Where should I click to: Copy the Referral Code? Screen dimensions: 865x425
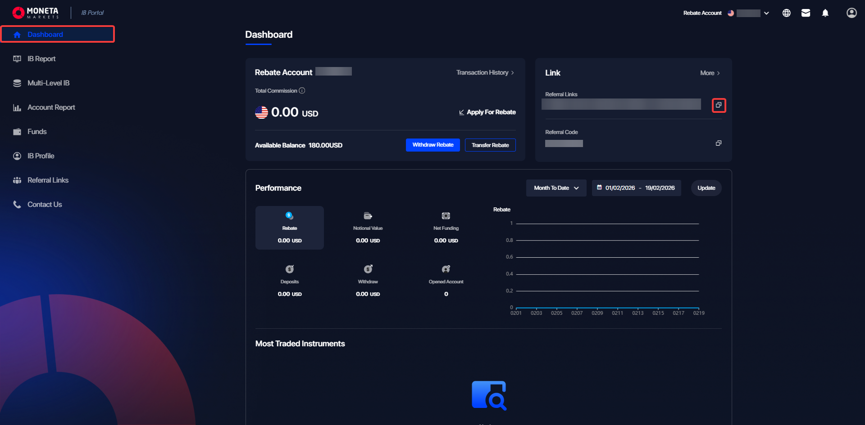pyautogui.click(x=719, y=143)
